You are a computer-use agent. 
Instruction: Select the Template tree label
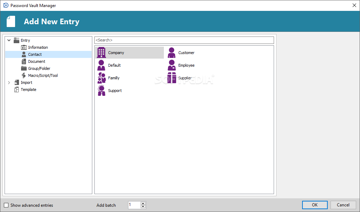[28, 90]
